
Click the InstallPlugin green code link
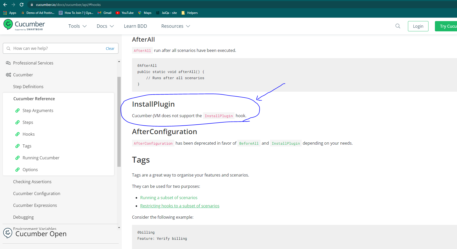pyautogui.click(x=286, y=143)
